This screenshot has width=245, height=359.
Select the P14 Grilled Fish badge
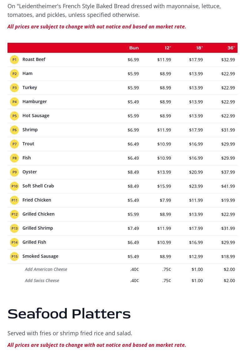pyautogui.click(x=14, y=242)
